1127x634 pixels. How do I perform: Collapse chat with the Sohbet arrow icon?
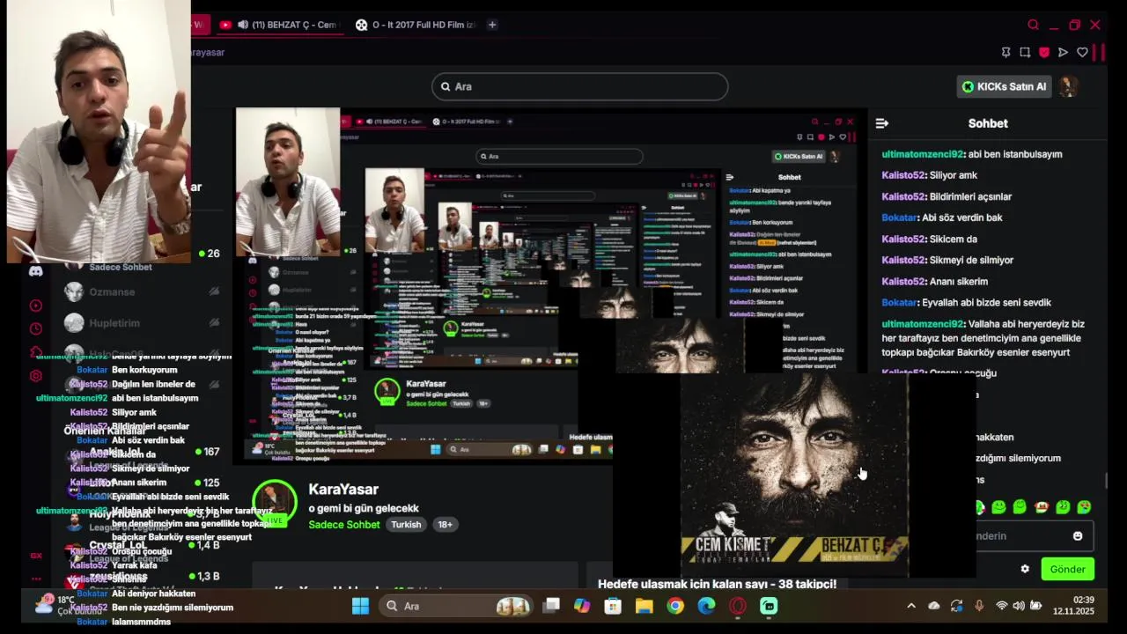coord(882,123)
